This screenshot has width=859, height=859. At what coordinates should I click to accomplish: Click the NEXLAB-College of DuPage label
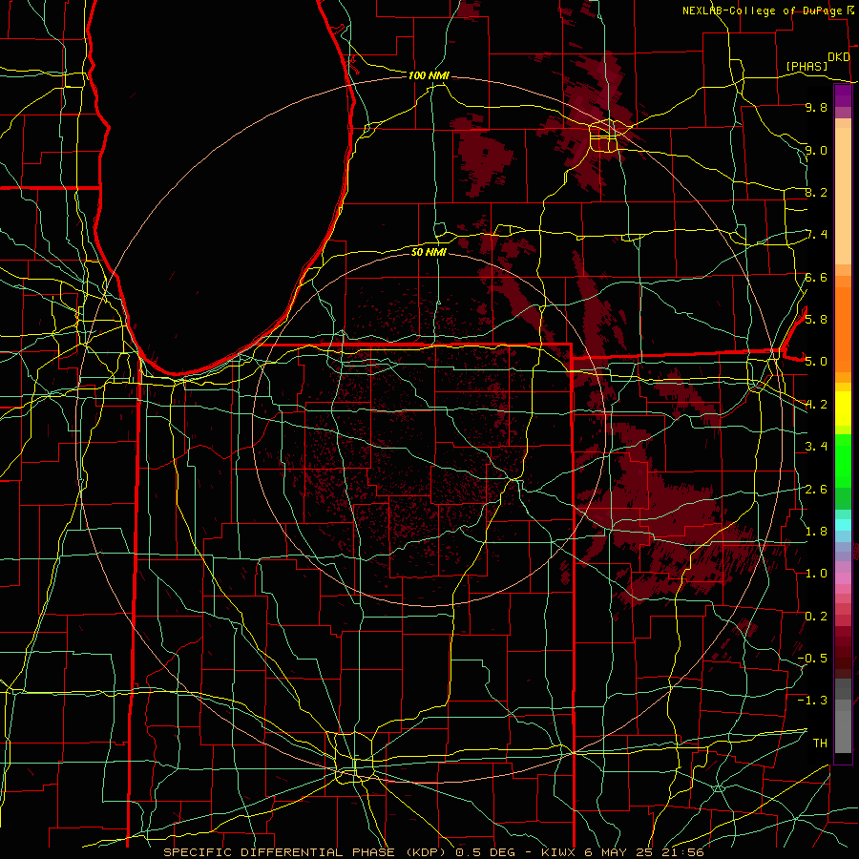[764, 10]
